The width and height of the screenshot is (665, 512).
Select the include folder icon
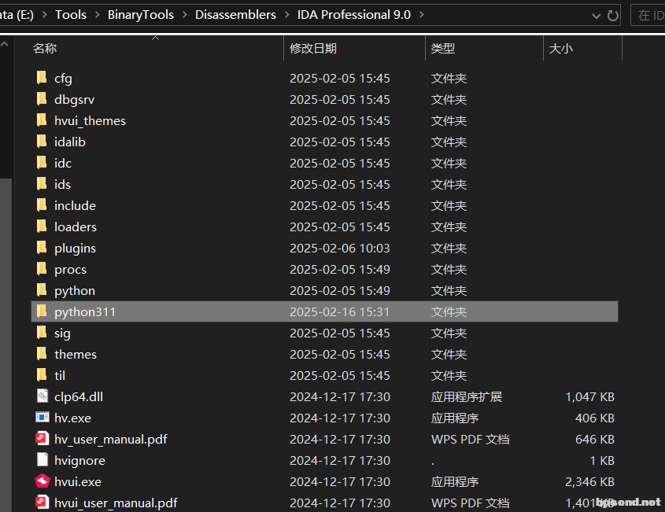coord(42,205)
